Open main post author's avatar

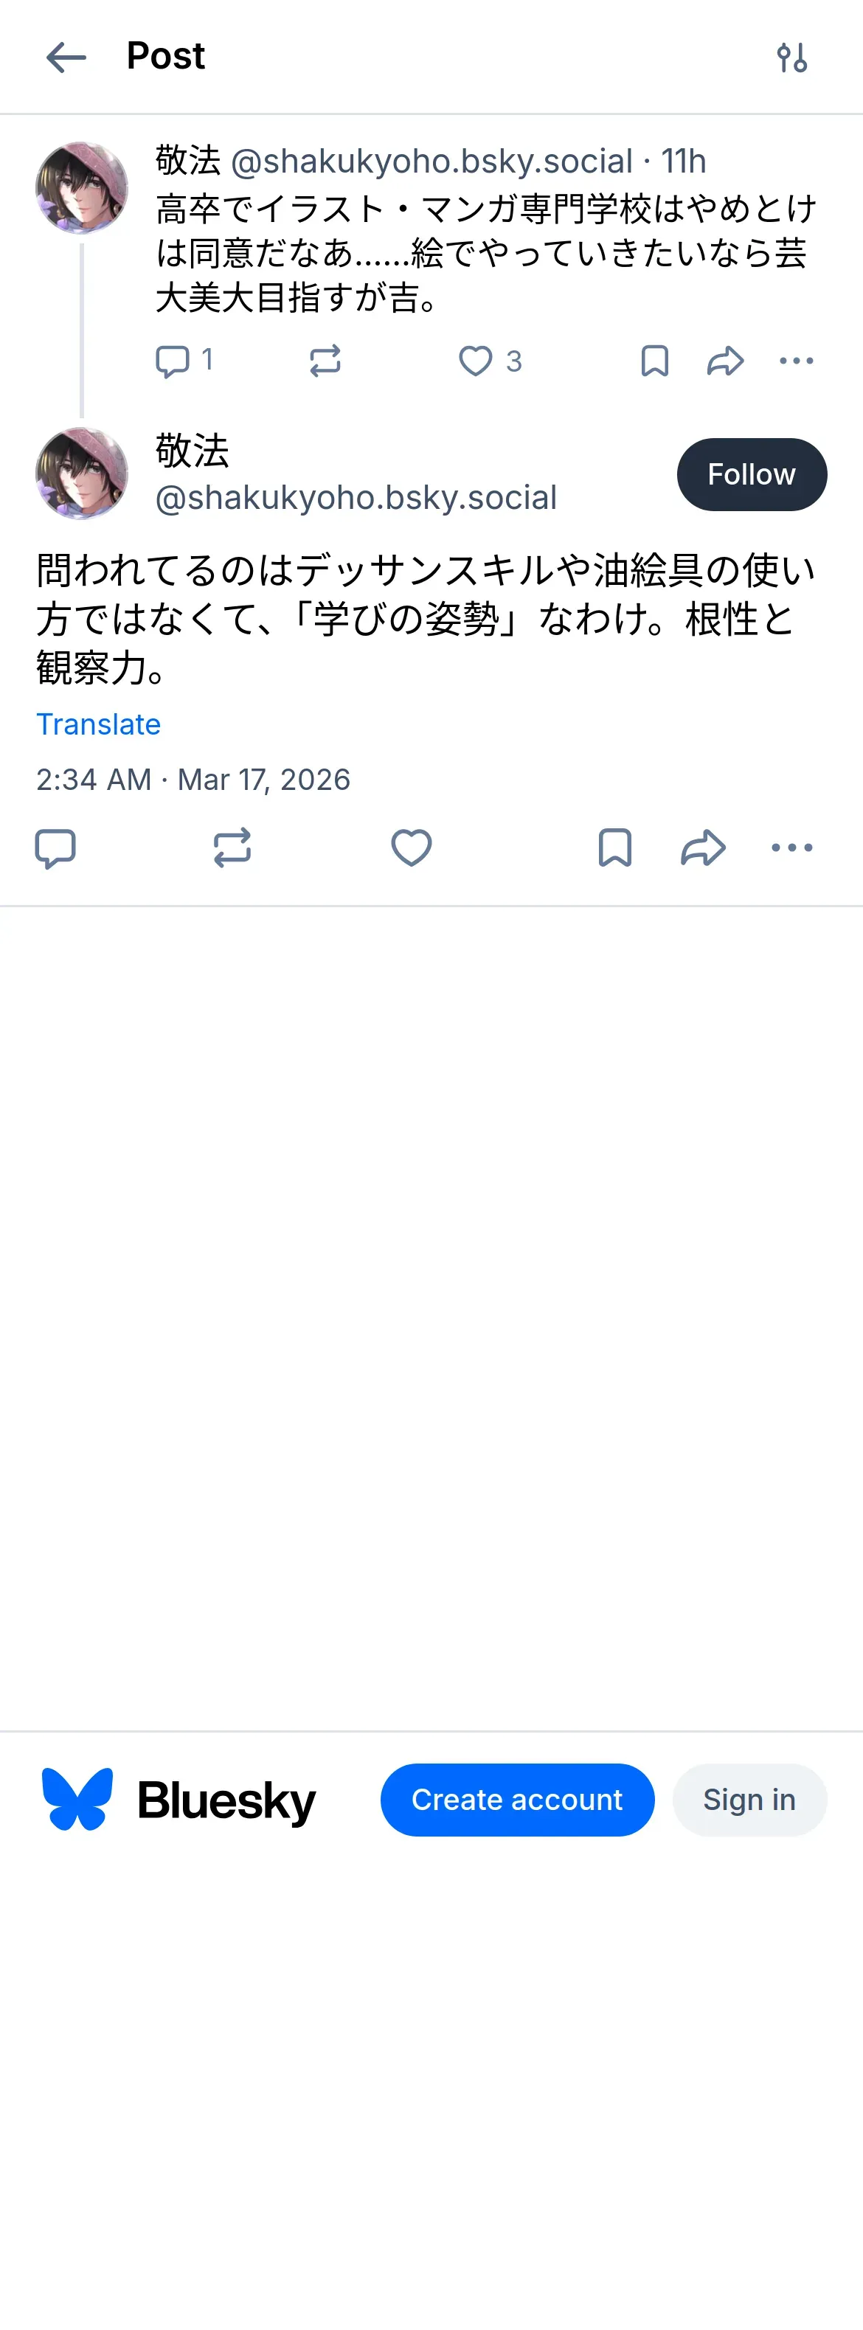pos(81,474)
